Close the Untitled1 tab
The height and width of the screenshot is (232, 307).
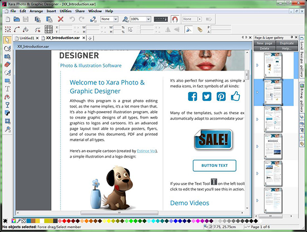pyautogui.click(x=37, y=38)
